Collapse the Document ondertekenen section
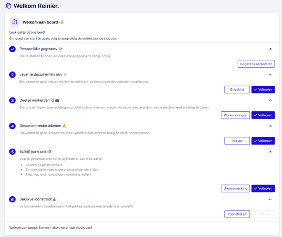 [x=270, y=126]
